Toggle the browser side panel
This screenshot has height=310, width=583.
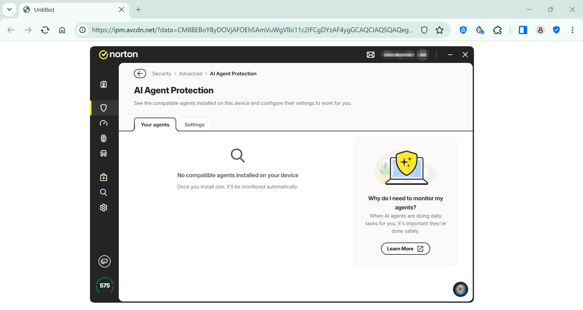tap(523, 30)
